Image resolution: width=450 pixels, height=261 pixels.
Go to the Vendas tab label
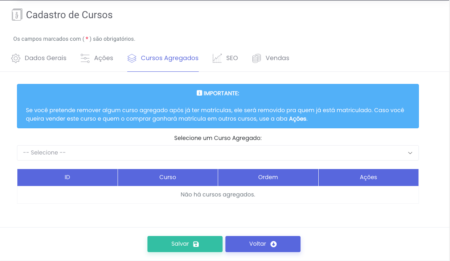point(277,58)
